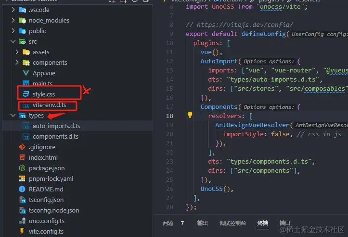Viewport: 348px width, 237px height.
Task: Click the icon beside tsconfig.node.json
Action: tap(23, 210)
